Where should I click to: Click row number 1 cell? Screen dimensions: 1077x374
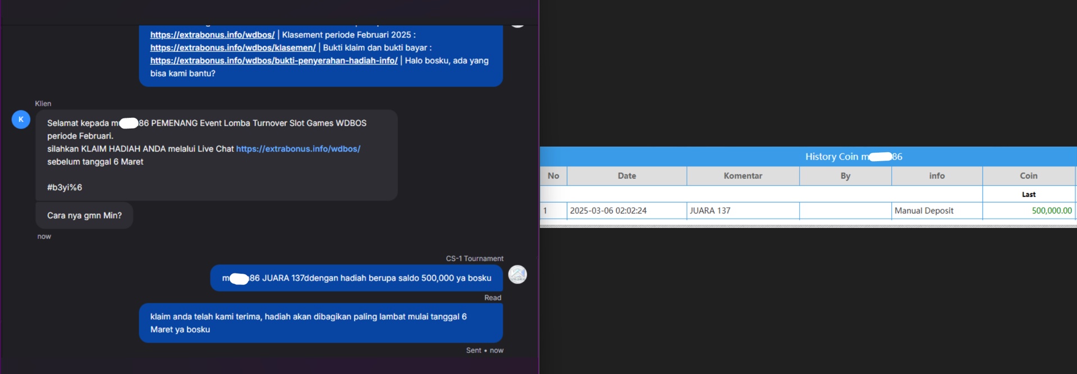pos(553,211)
